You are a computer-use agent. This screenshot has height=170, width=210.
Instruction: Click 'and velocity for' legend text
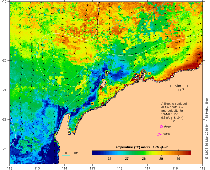pos(172,111)
